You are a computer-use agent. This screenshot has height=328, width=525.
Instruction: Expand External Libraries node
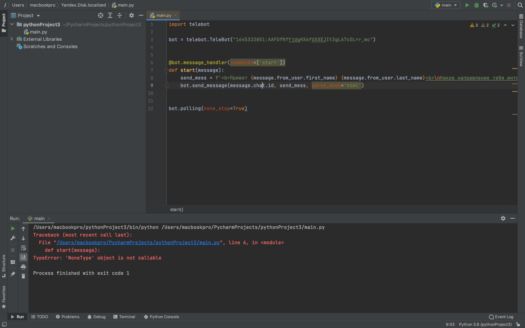point(12,39)
